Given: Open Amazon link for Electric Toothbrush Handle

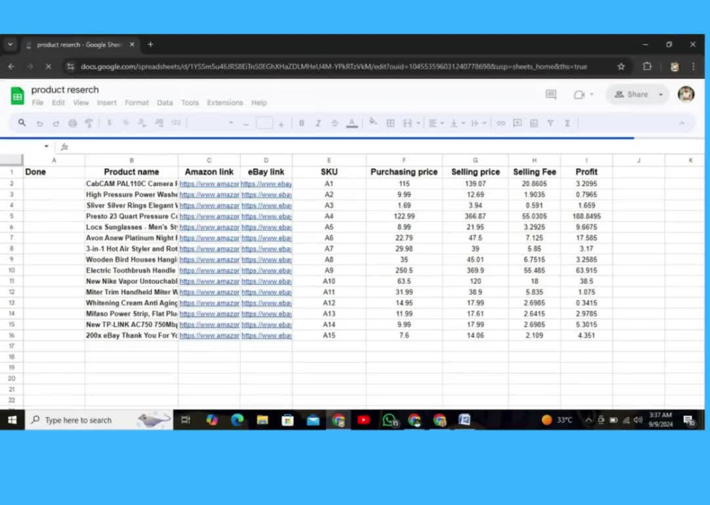Looking at the screenshot, I should [x=209, y=271].
